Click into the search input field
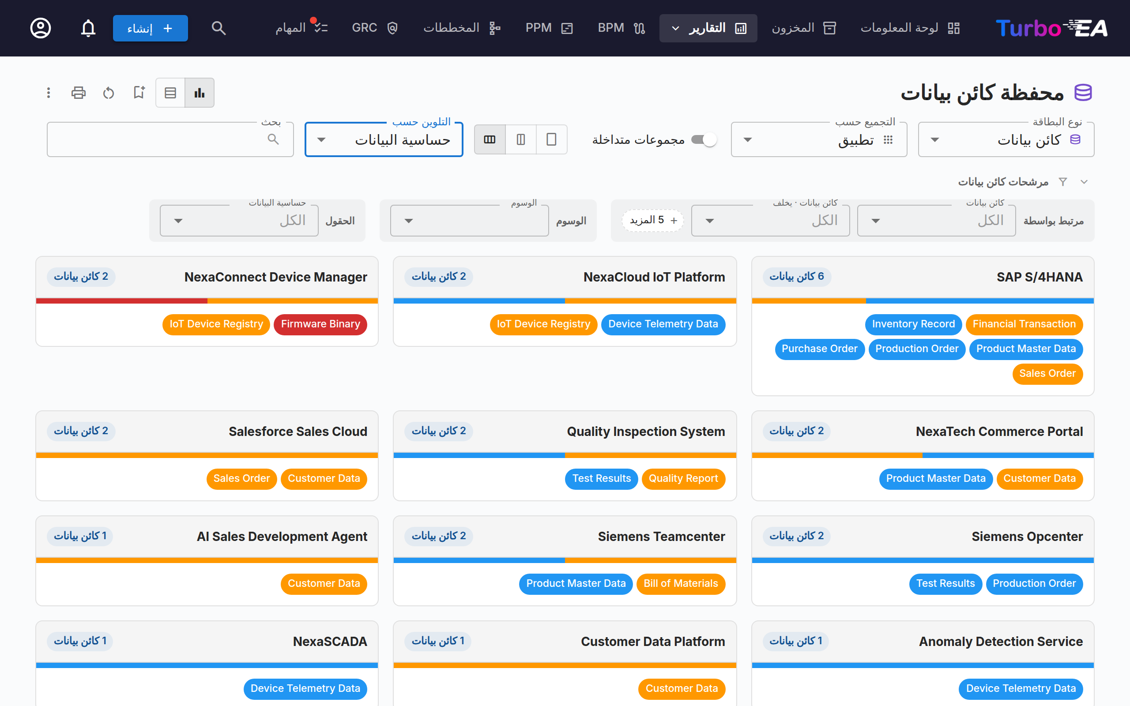The width and height of the screenshot is (1130, 706). 170,139
